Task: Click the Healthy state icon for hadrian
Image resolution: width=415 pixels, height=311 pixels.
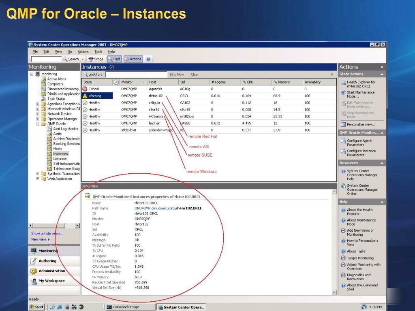Action: [x=85, y=123]
